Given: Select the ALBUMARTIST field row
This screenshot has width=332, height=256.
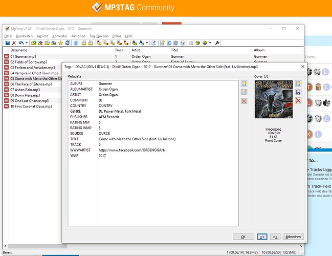Looking at the screenshot, I should pos(153,89).
